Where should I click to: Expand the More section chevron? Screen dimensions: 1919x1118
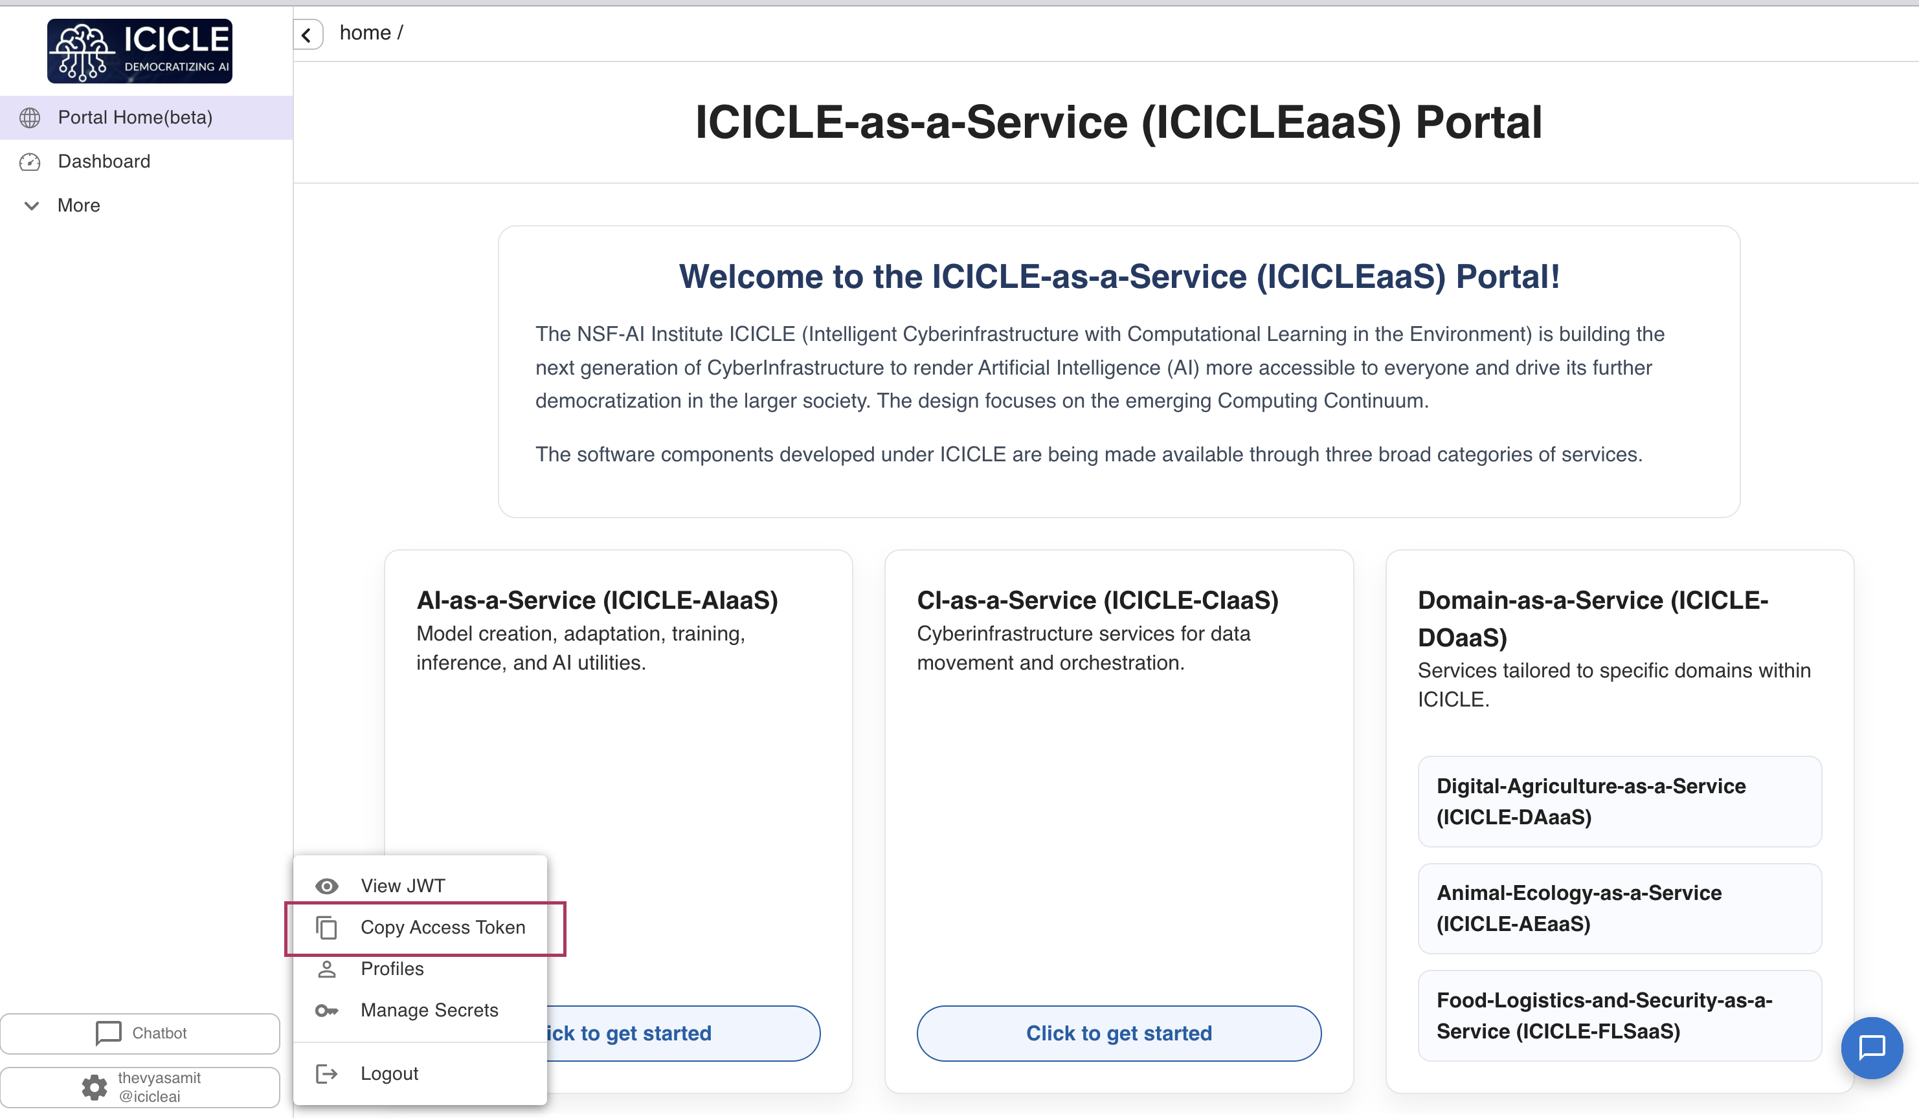pyautogui.click(x=31, y=206)
